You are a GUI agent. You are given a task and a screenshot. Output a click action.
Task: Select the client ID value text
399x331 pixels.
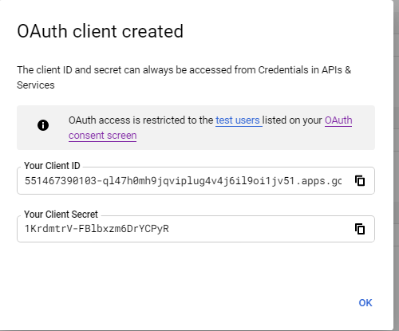click(x=184, y=181)
